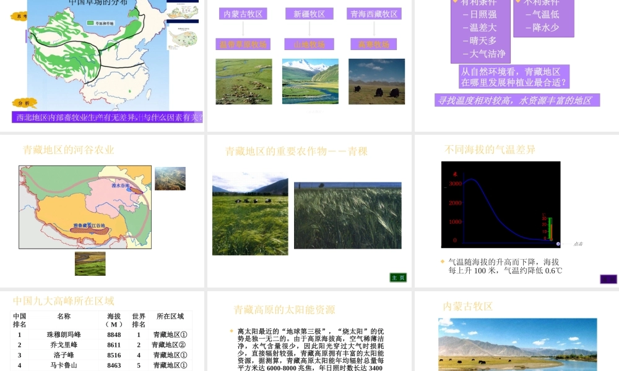Select the 寻找温度相对较高 answer banner
This screenshot has height=371, width=619.
(517, 100)
